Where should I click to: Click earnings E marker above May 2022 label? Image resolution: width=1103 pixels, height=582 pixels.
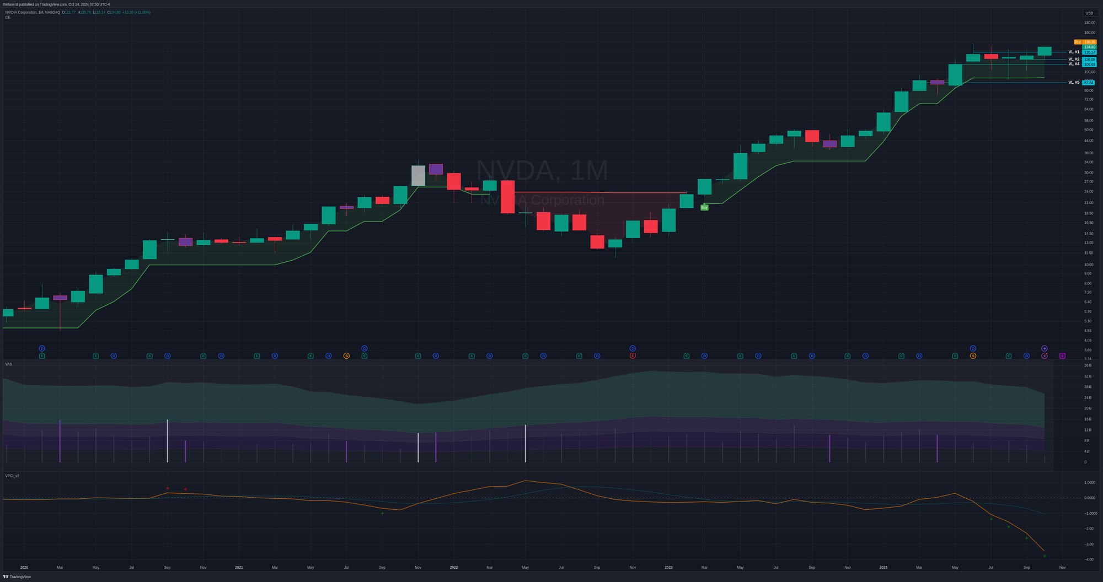click(x=525, y=356)
